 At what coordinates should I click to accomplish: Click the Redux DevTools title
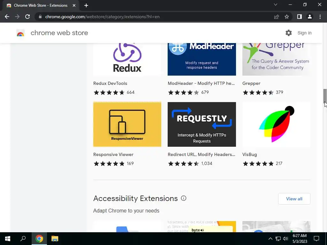point(110,83)
